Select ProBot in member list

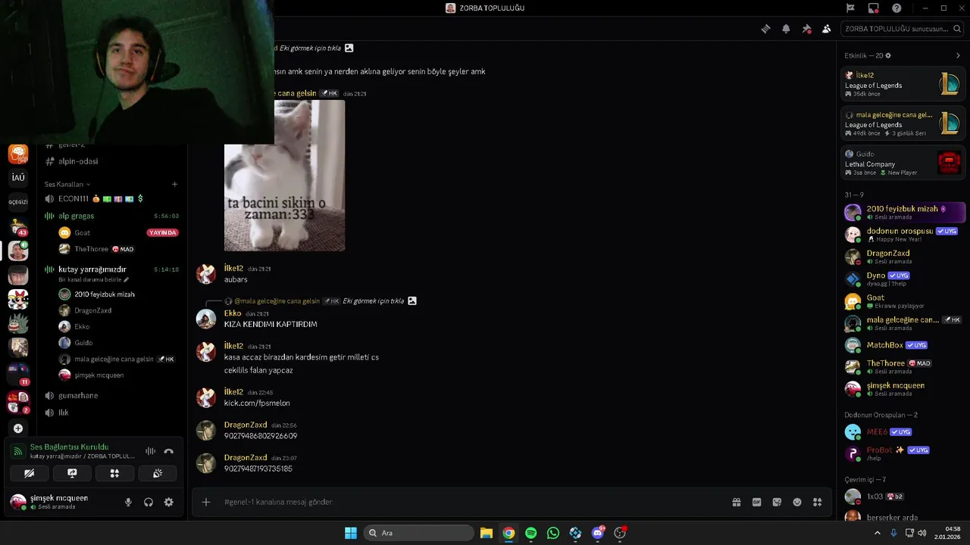pyautogui.click(x=903, y=453)
